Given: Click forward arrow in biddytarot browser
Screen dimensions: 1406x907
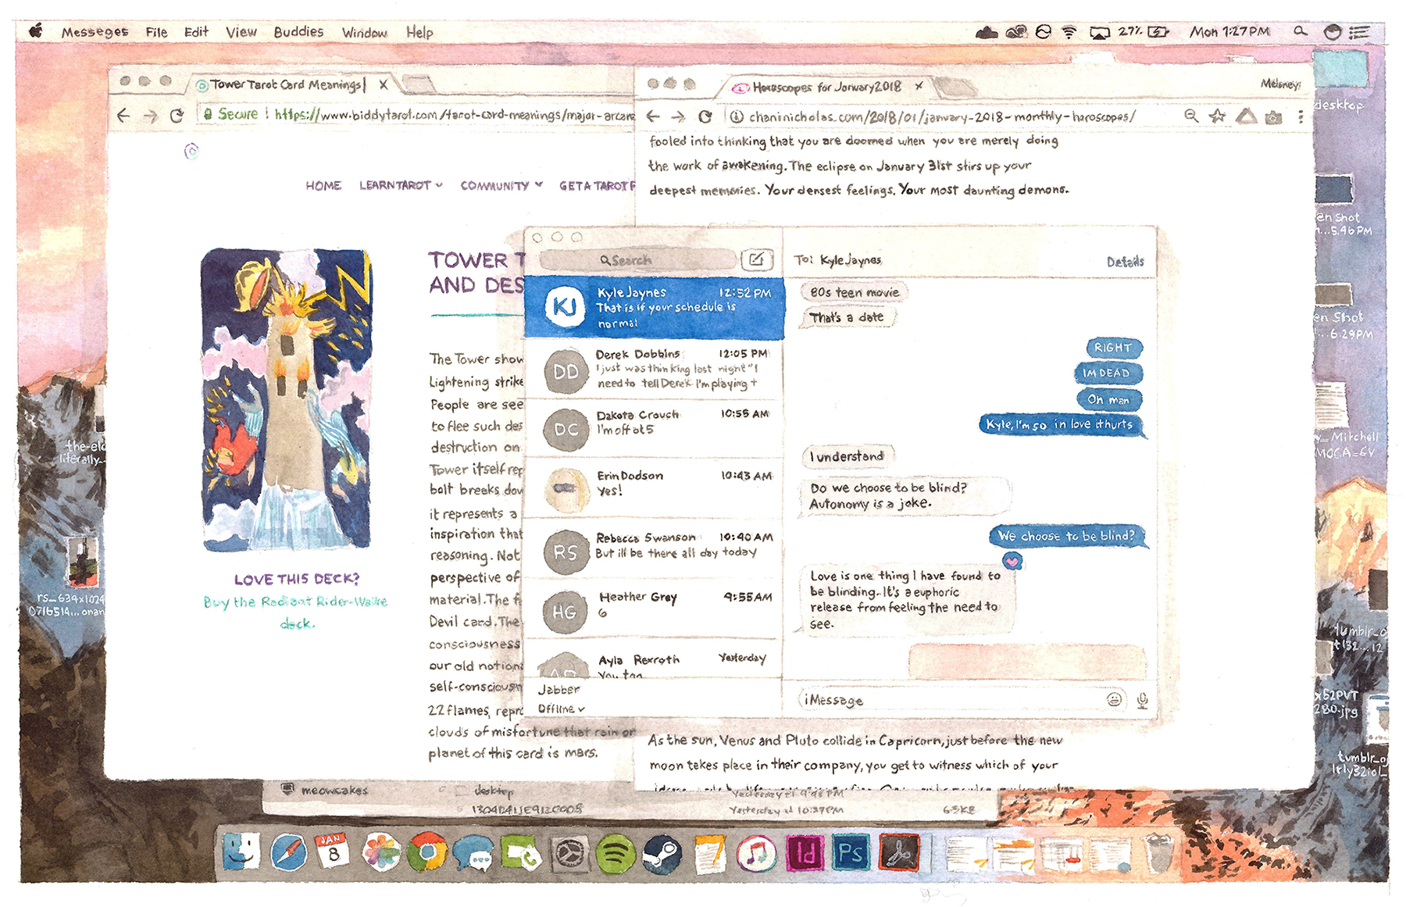Looking at the screenshot, I should (150, 116).
